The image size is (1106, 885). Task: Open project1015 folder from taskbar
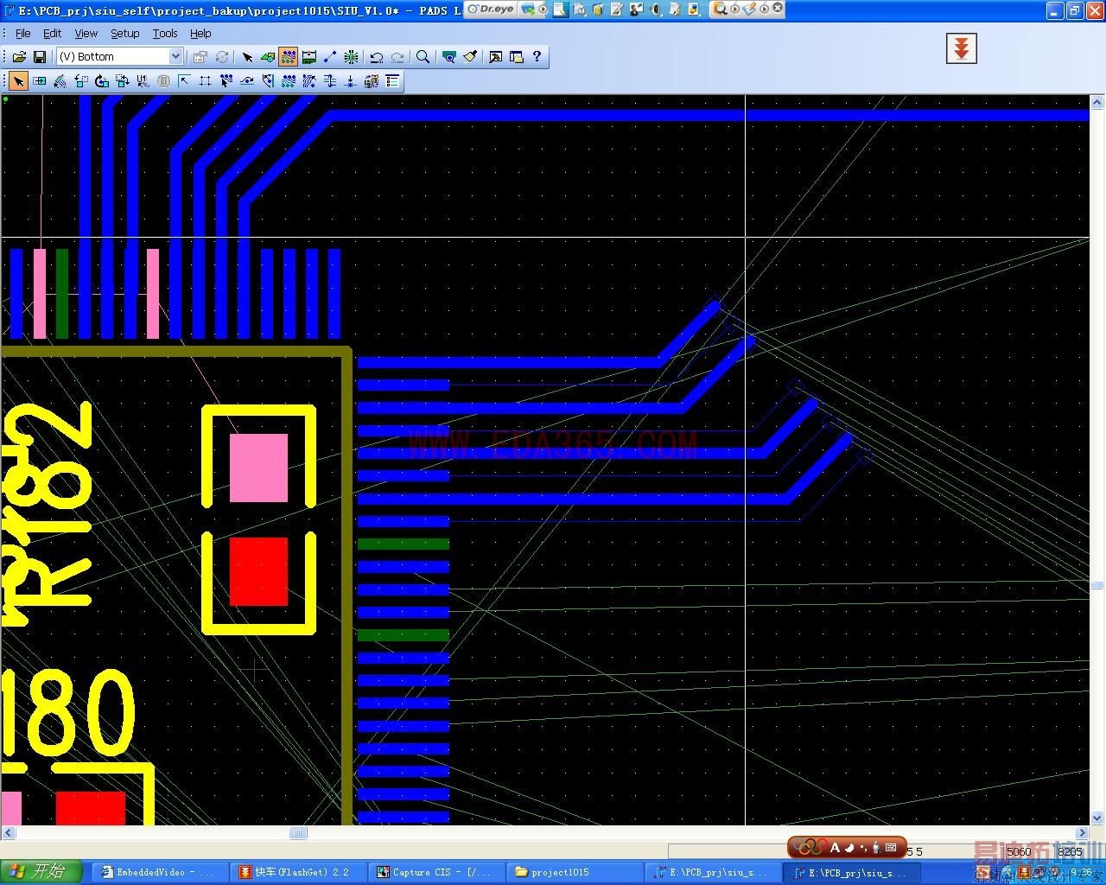tap(574, 872)
